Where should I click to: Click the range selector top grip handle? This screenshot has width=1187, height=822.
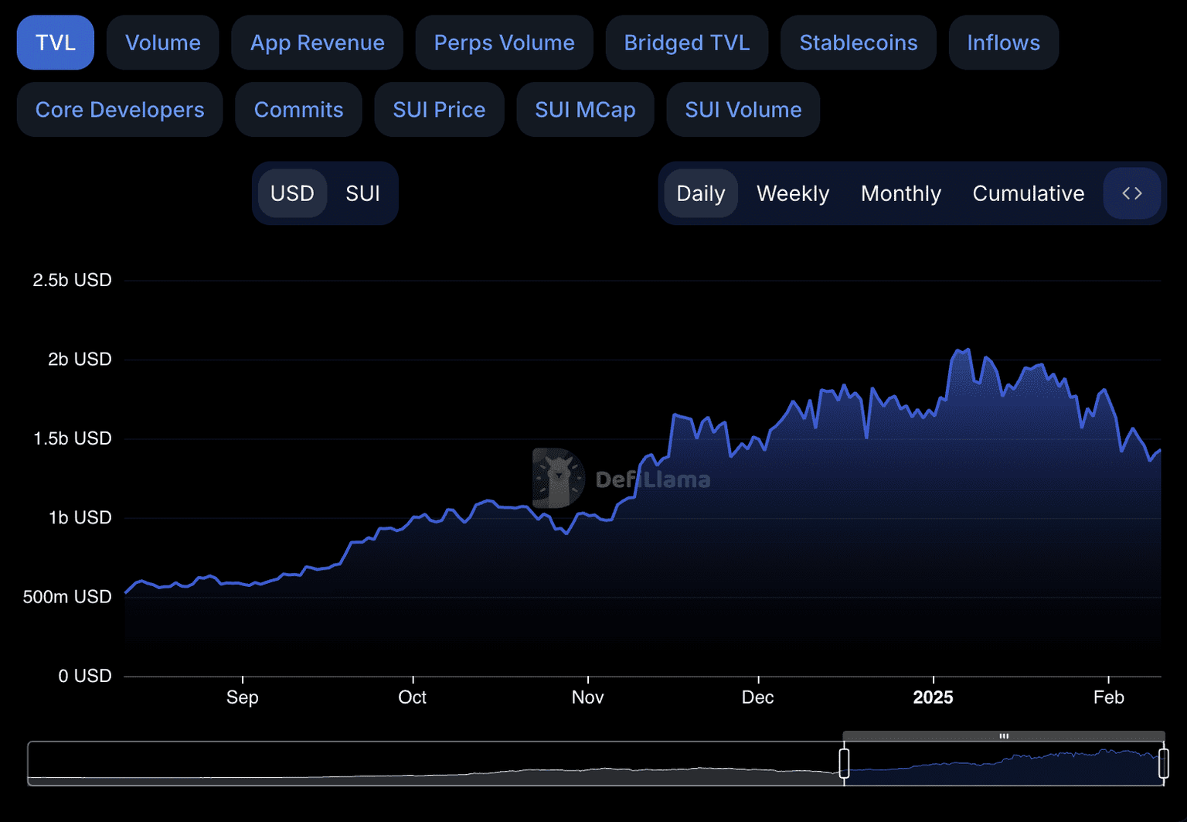(x=1003, y=736)
